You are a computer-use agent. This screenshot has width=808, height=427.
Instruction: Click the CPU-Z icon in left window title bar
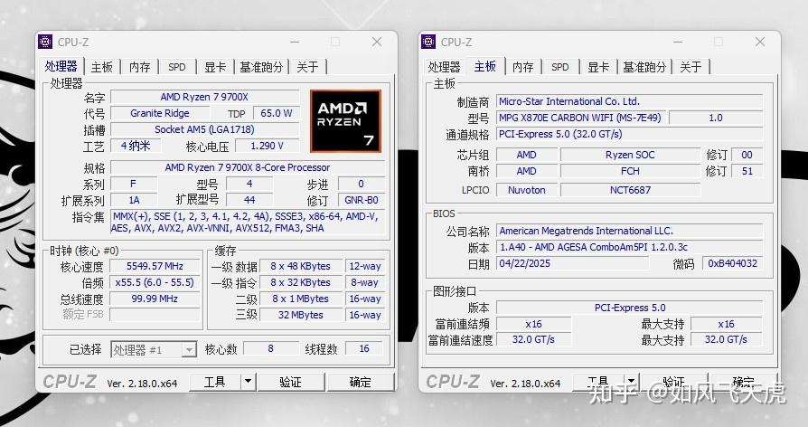tap(45, 42)
